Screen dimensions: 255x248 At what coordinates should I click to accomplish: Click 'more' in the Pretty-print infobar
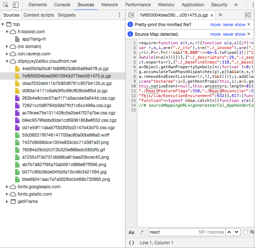pyautogui.click(x=215, y=25)
